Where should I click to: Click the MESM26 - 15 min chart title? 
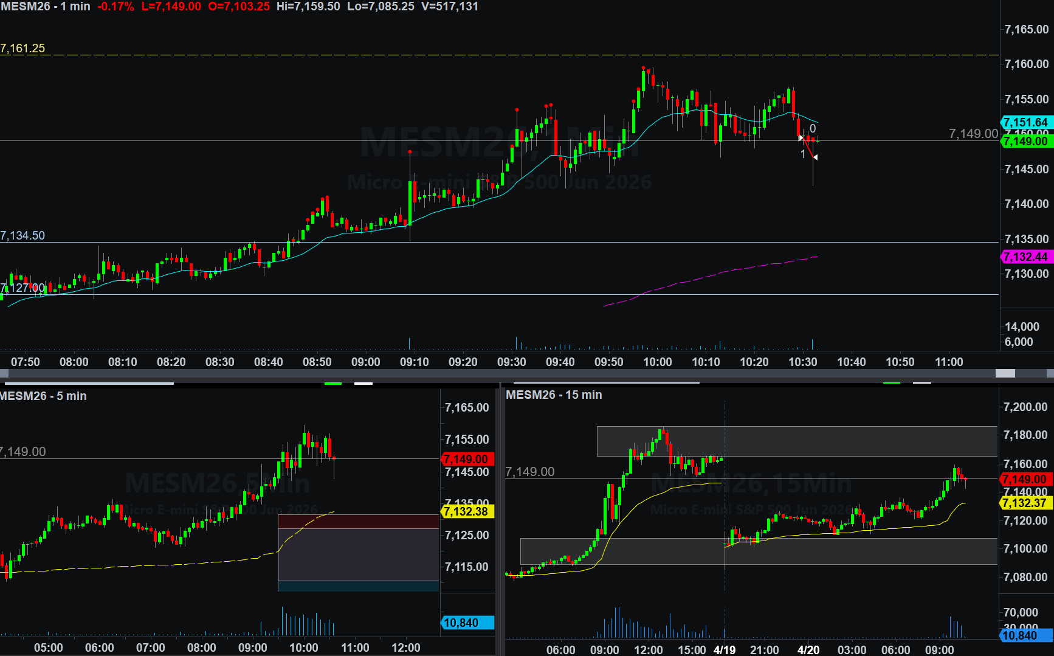pyautogui.click(x=554, y=395)
